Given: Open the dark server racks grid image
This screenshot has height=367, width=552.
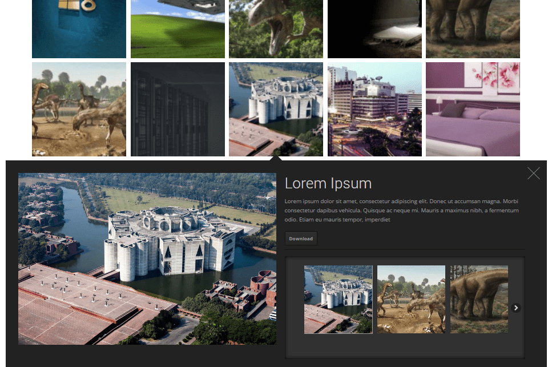Looking at the screenshot, I should 178,110.
